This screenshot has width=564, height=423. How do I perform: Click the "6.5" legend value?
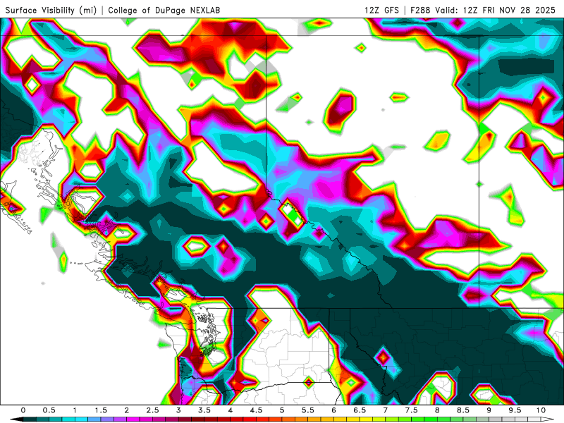(360, 410)
